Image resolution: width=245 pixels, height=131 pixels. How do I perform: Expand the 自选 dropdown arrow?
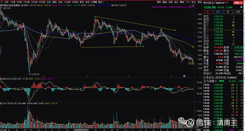tap(241, 3)
